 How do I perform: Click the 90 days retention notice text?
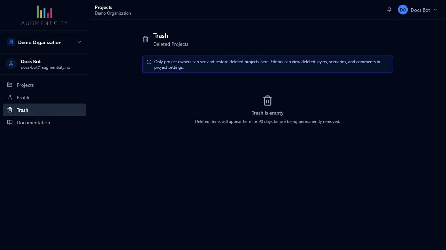coord(268,122)
